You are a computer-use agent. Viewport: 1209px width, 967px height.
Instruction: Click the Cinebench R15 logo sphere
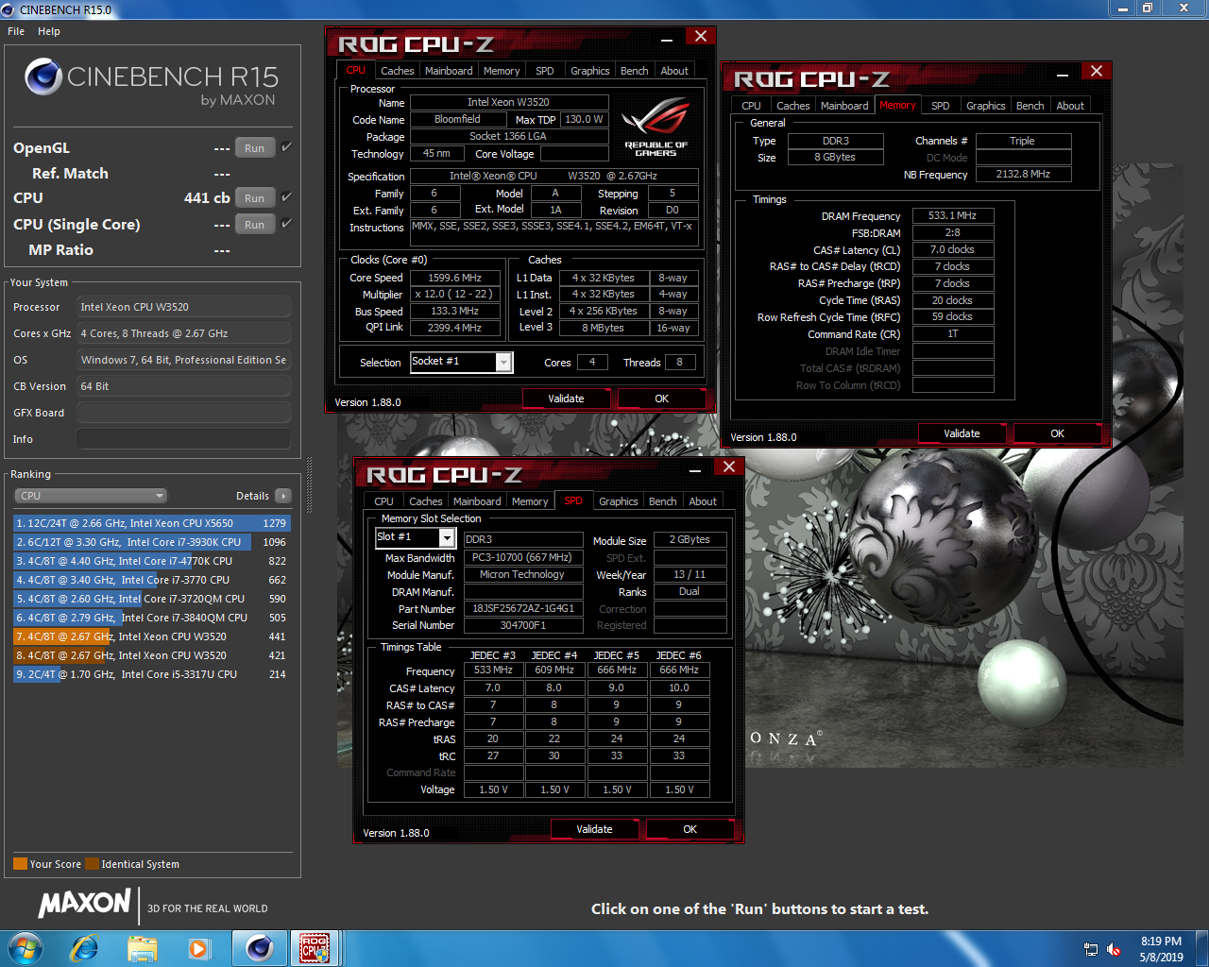(x=43, y=77)
